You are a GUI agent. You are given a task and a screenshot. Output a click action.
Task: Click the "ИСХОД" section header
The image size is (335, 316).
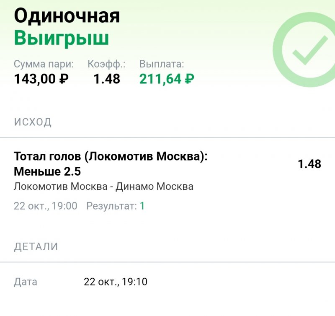pyautogui.click(x=33, y=122)
